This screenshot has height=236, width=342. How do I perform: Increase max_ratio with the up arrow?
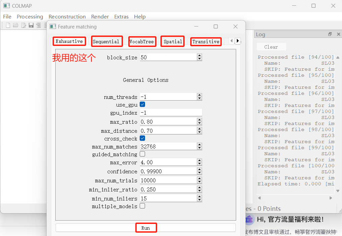(199, 120)
